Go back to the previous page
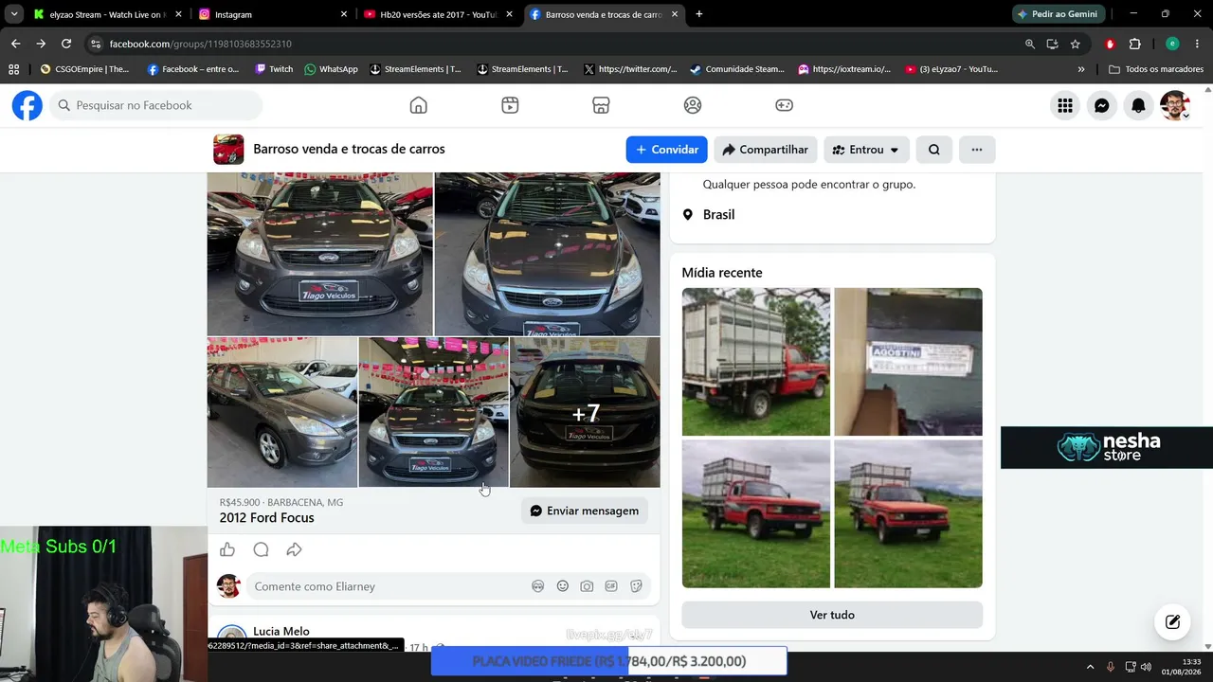This screenshot has height=682, width=1213. point(15,44)
